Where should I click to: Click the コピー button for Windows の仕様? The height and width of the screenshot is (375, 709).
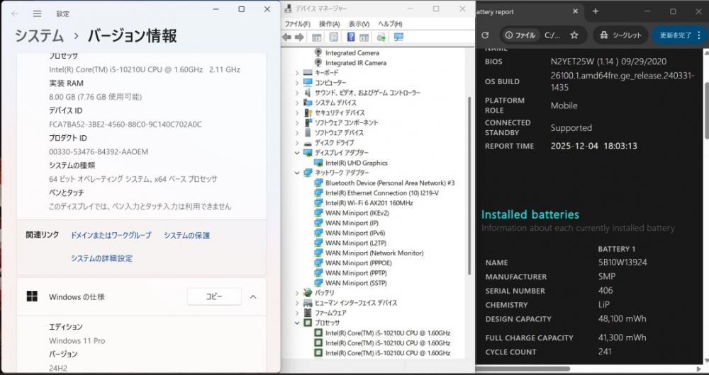click(x=214, y=296)
